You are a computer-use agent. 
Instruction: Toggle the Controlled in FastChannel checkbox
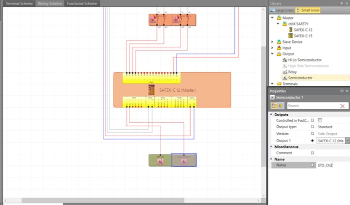pyautogui.click(x=320, y=120)
